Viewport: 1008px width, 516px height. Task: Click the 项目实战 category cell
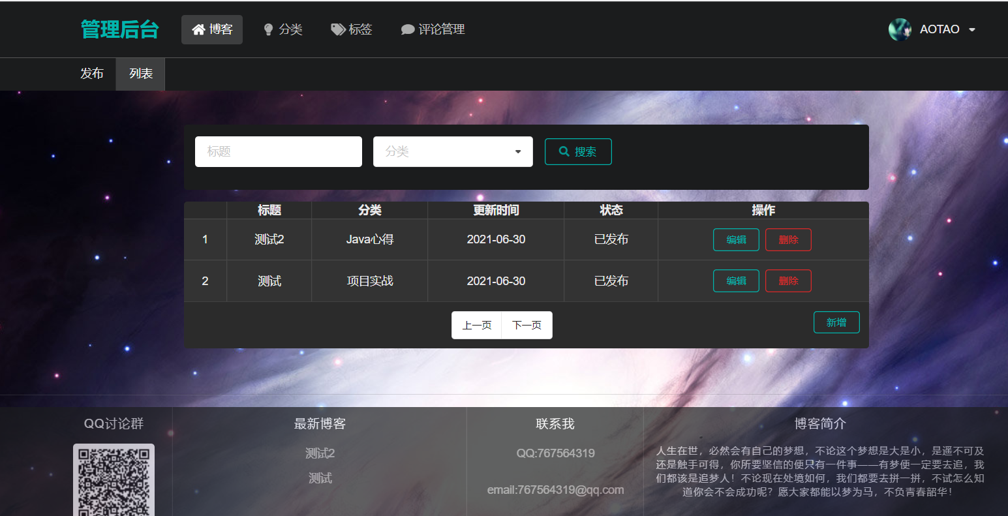[370, 281]
